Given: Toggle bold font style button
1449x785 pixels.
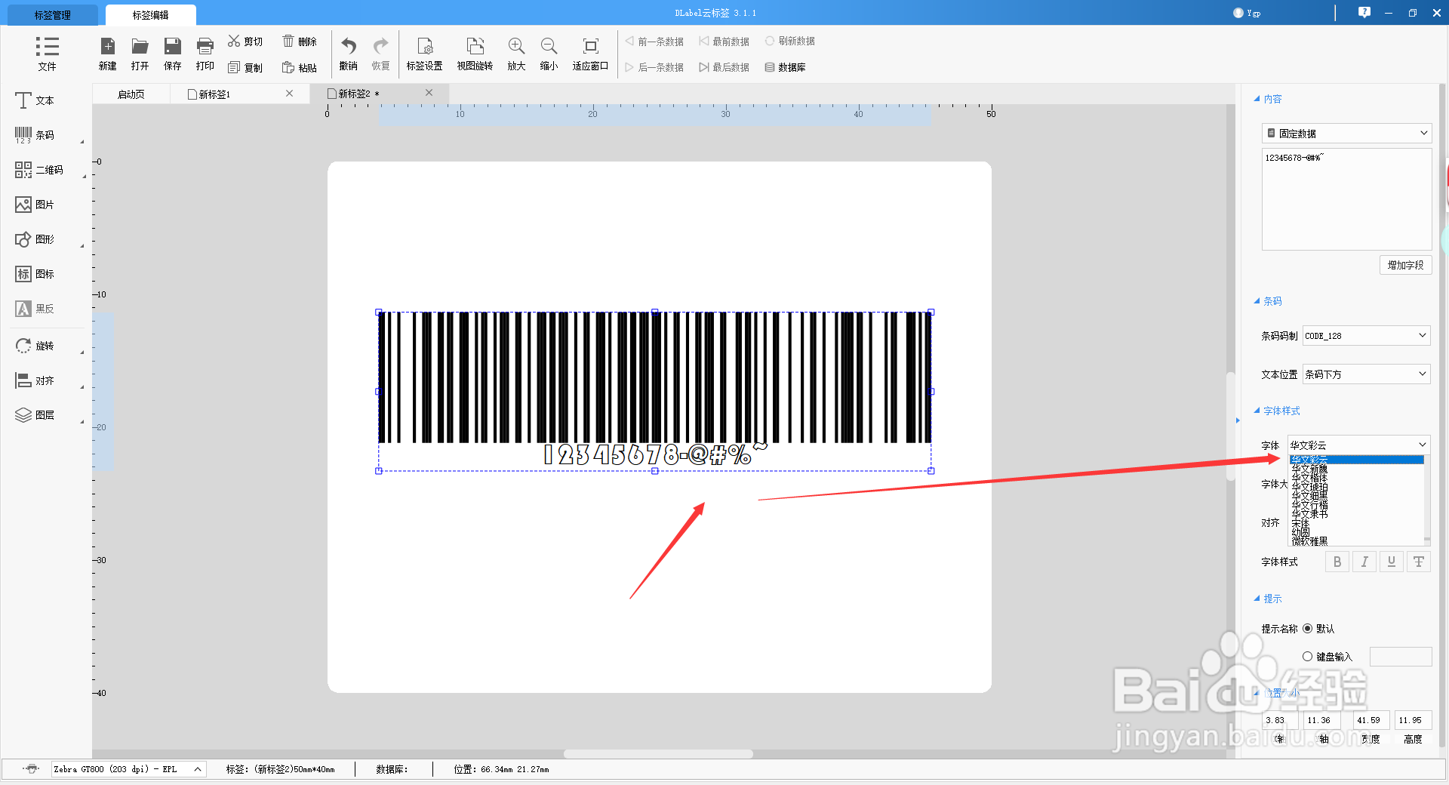Looking at the screenshot, I should (1337, 562).
